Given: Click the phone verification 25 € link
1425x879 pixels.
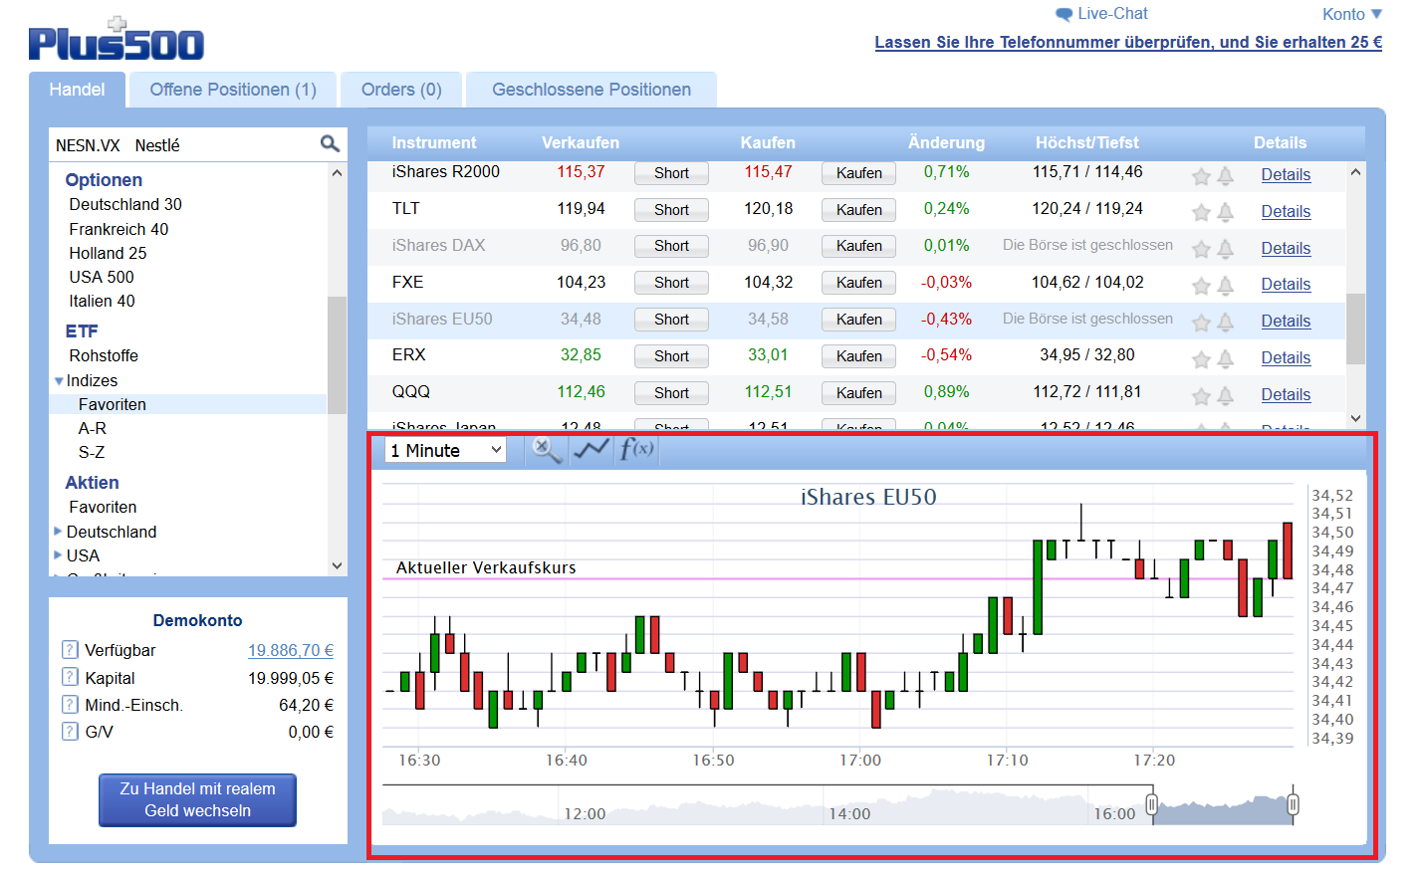Looking at the screenshot, I should click(x=1128, y=42).
